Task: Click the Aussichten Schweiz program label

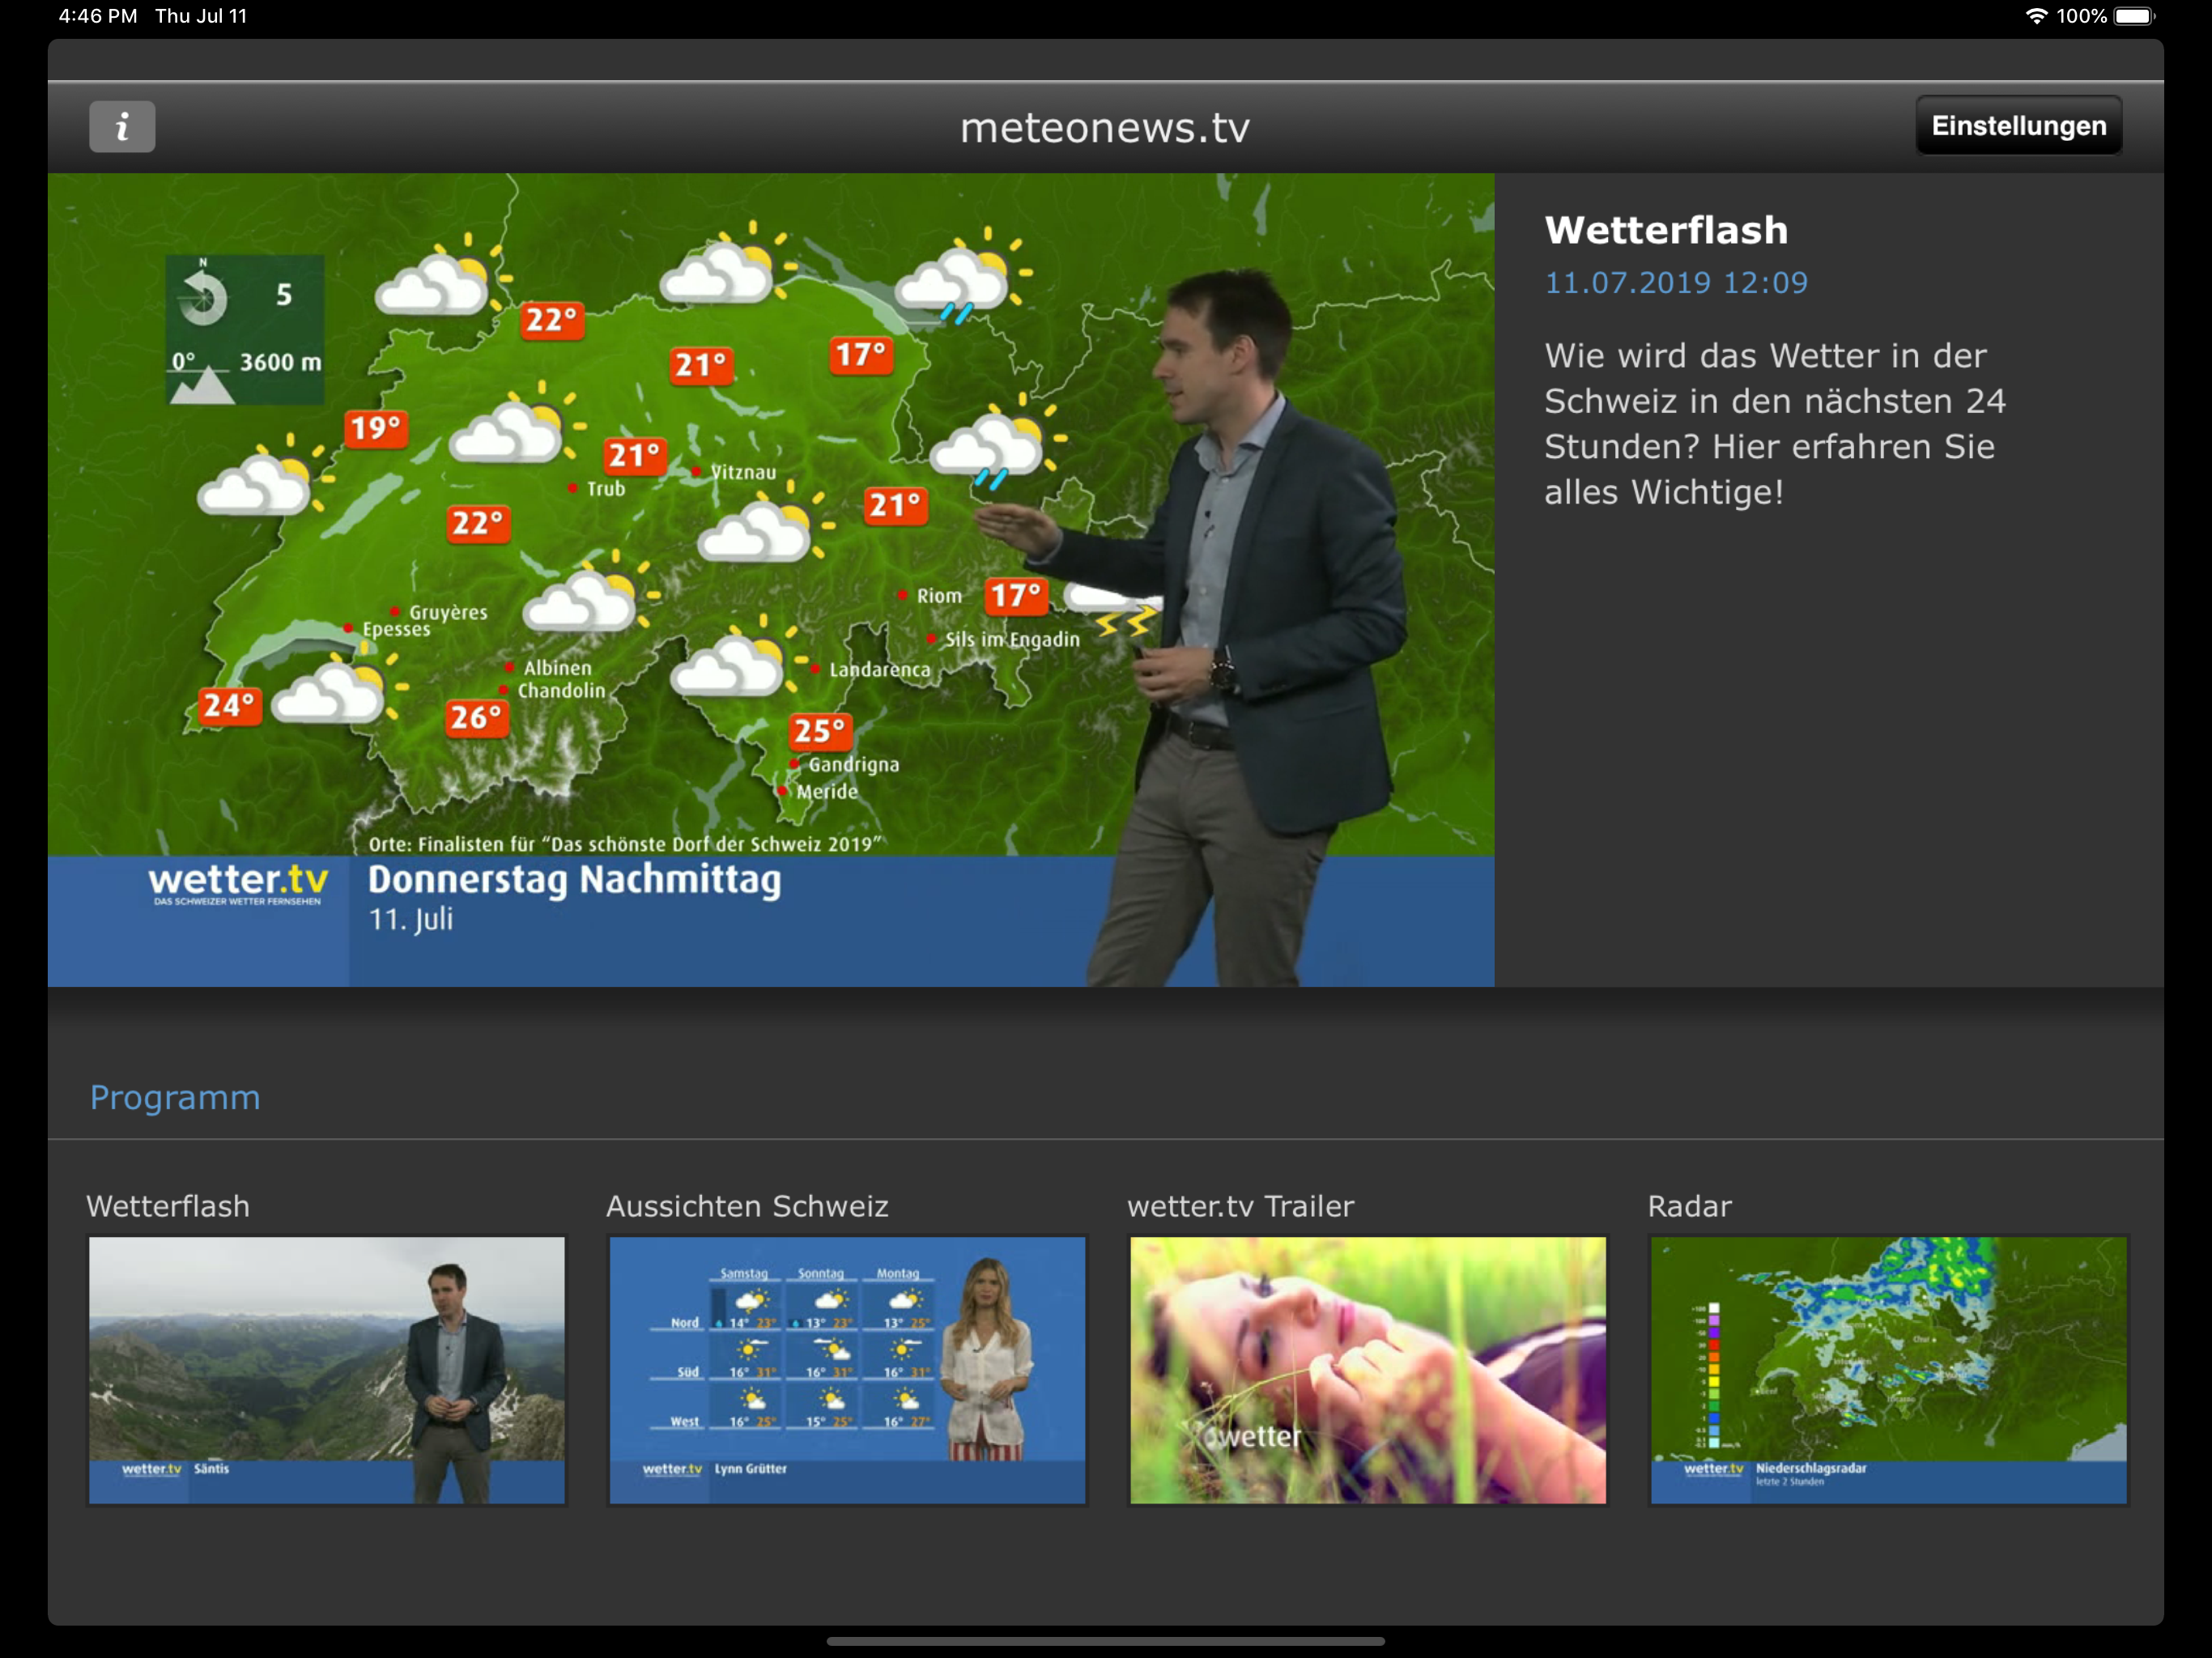Action: (747, 1206)
